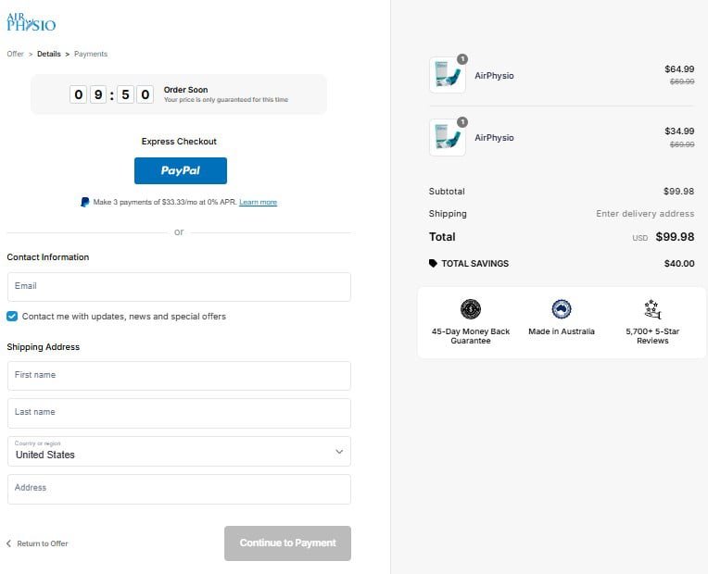The width and height of the screenshot is (708, 574).
Task: Select the Details breadcrumb
Action: coord(49,54)
